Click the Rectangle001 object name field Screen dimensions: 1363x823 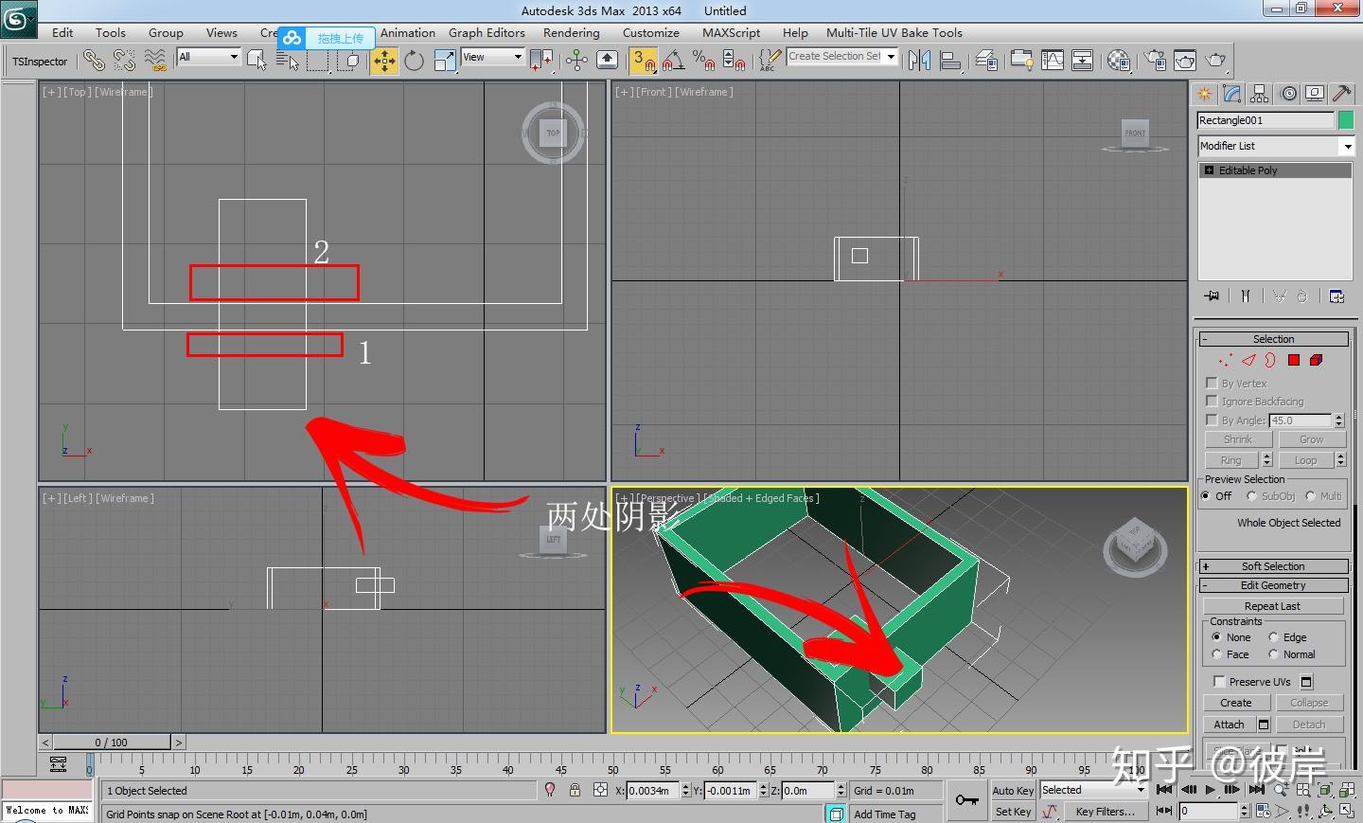click(1266, 120)
